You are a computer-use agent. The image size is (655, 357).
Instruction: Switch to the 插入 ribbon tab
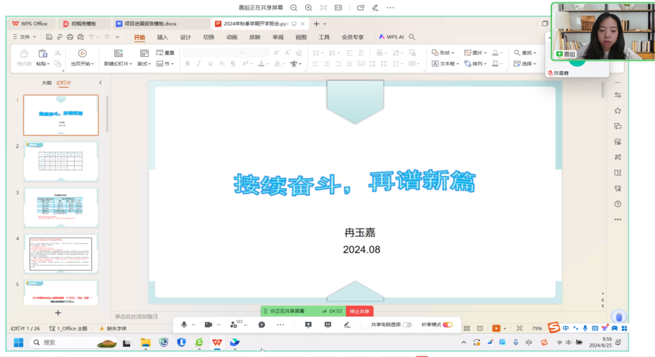point(162,37)
